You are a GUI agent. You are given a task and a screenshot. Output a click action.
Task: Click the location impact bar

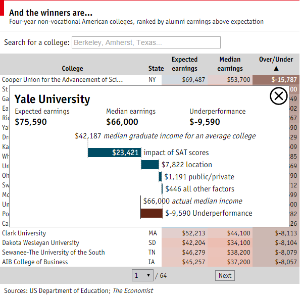click(x=150, y=165)
